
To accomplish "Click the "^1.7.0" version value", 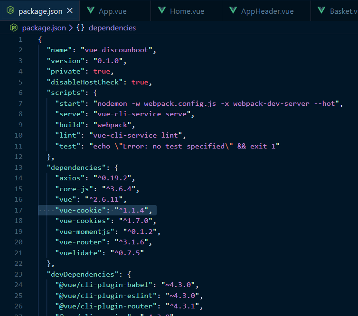I will pyautogui.click(x=136, y=221).
